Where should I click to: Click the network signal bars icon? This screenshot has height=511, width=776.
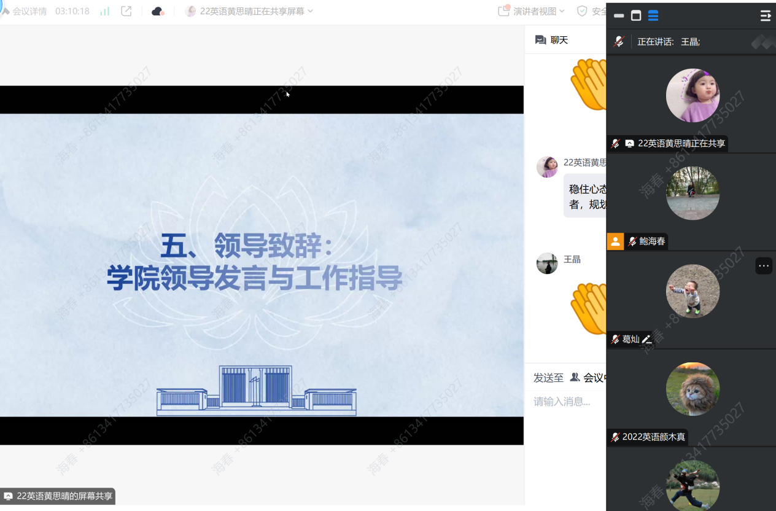(105, 11)
